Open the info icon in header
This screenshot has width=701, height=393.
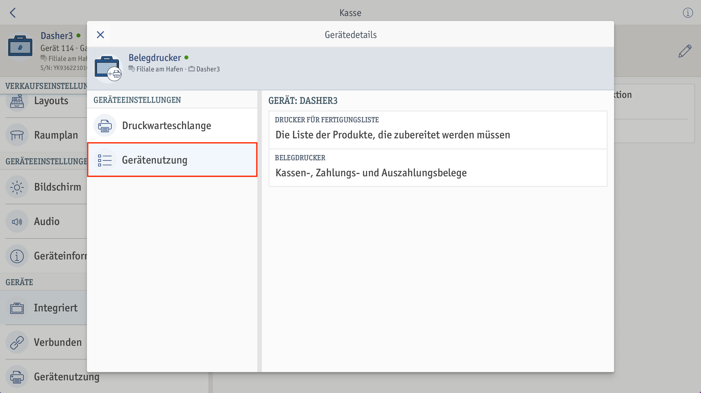click(x=688, y=13)
